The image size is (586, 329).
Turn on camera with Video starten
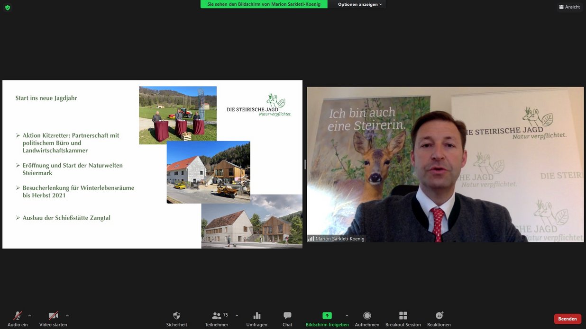53,316
